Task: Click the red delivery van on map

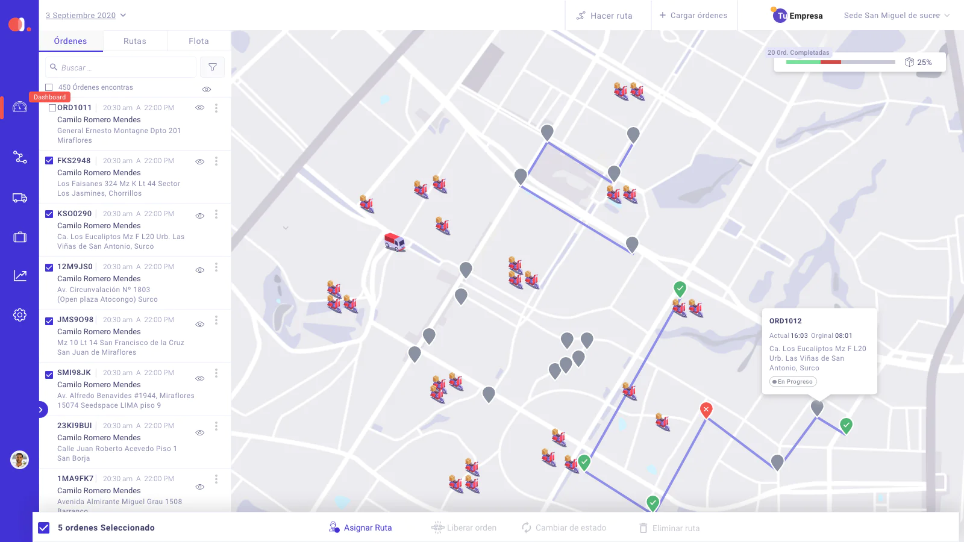Action: tap(395, 242)
